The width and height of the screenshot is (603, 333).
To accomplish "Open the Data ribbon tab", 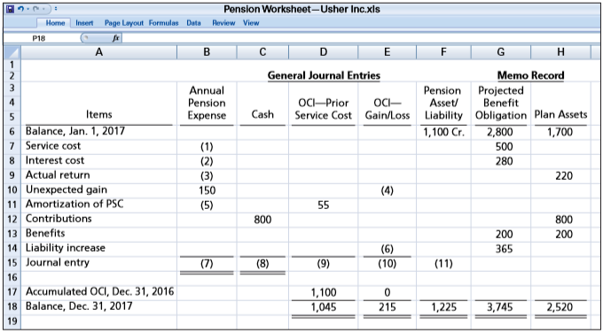I will [x=194, y=23].
